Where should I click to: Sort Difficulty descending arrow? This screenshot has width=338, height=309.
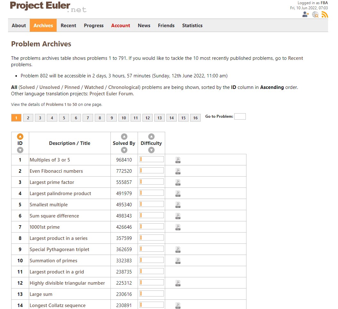[151, 150]
